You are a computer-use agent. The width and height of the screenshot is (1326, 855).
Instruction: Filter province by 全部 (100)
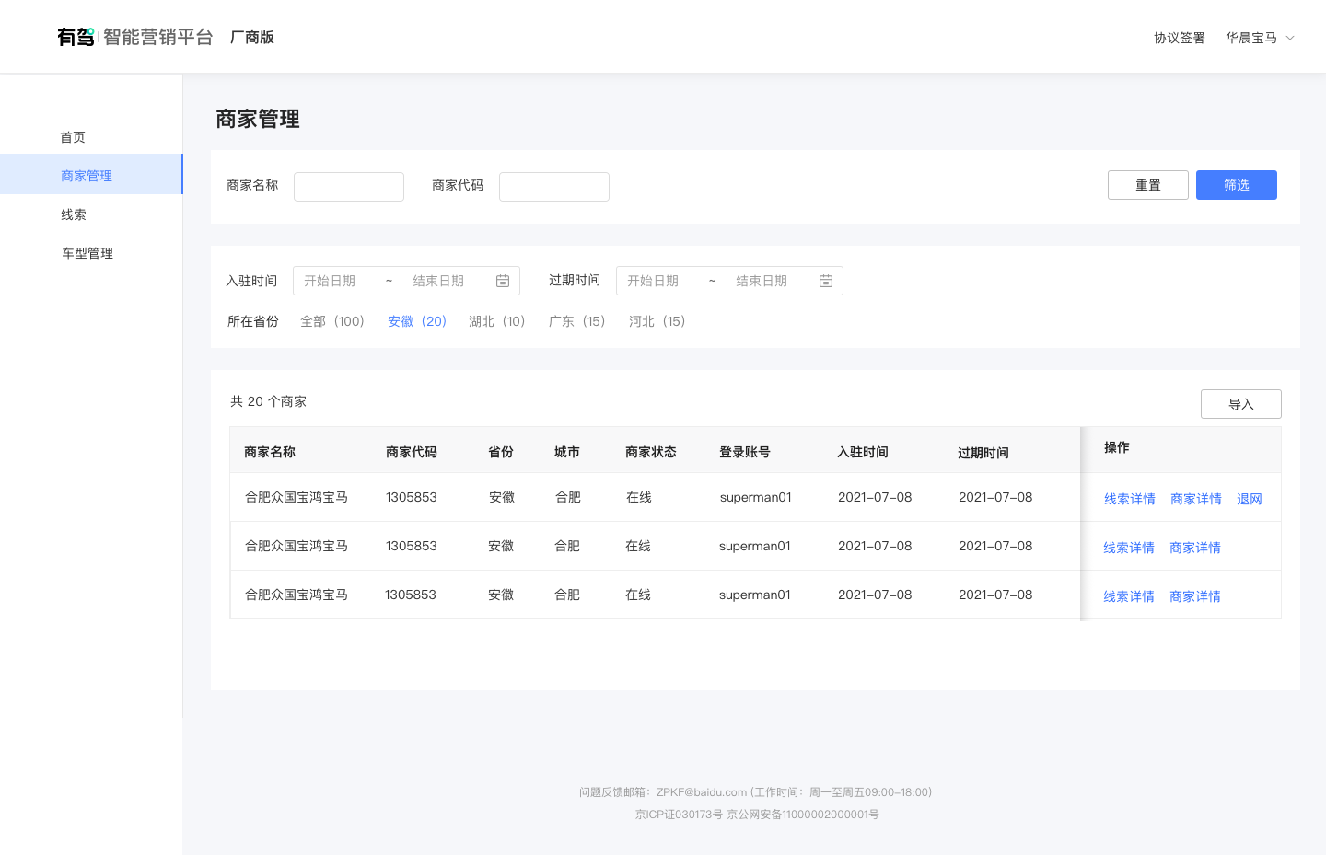click(332, 321)
